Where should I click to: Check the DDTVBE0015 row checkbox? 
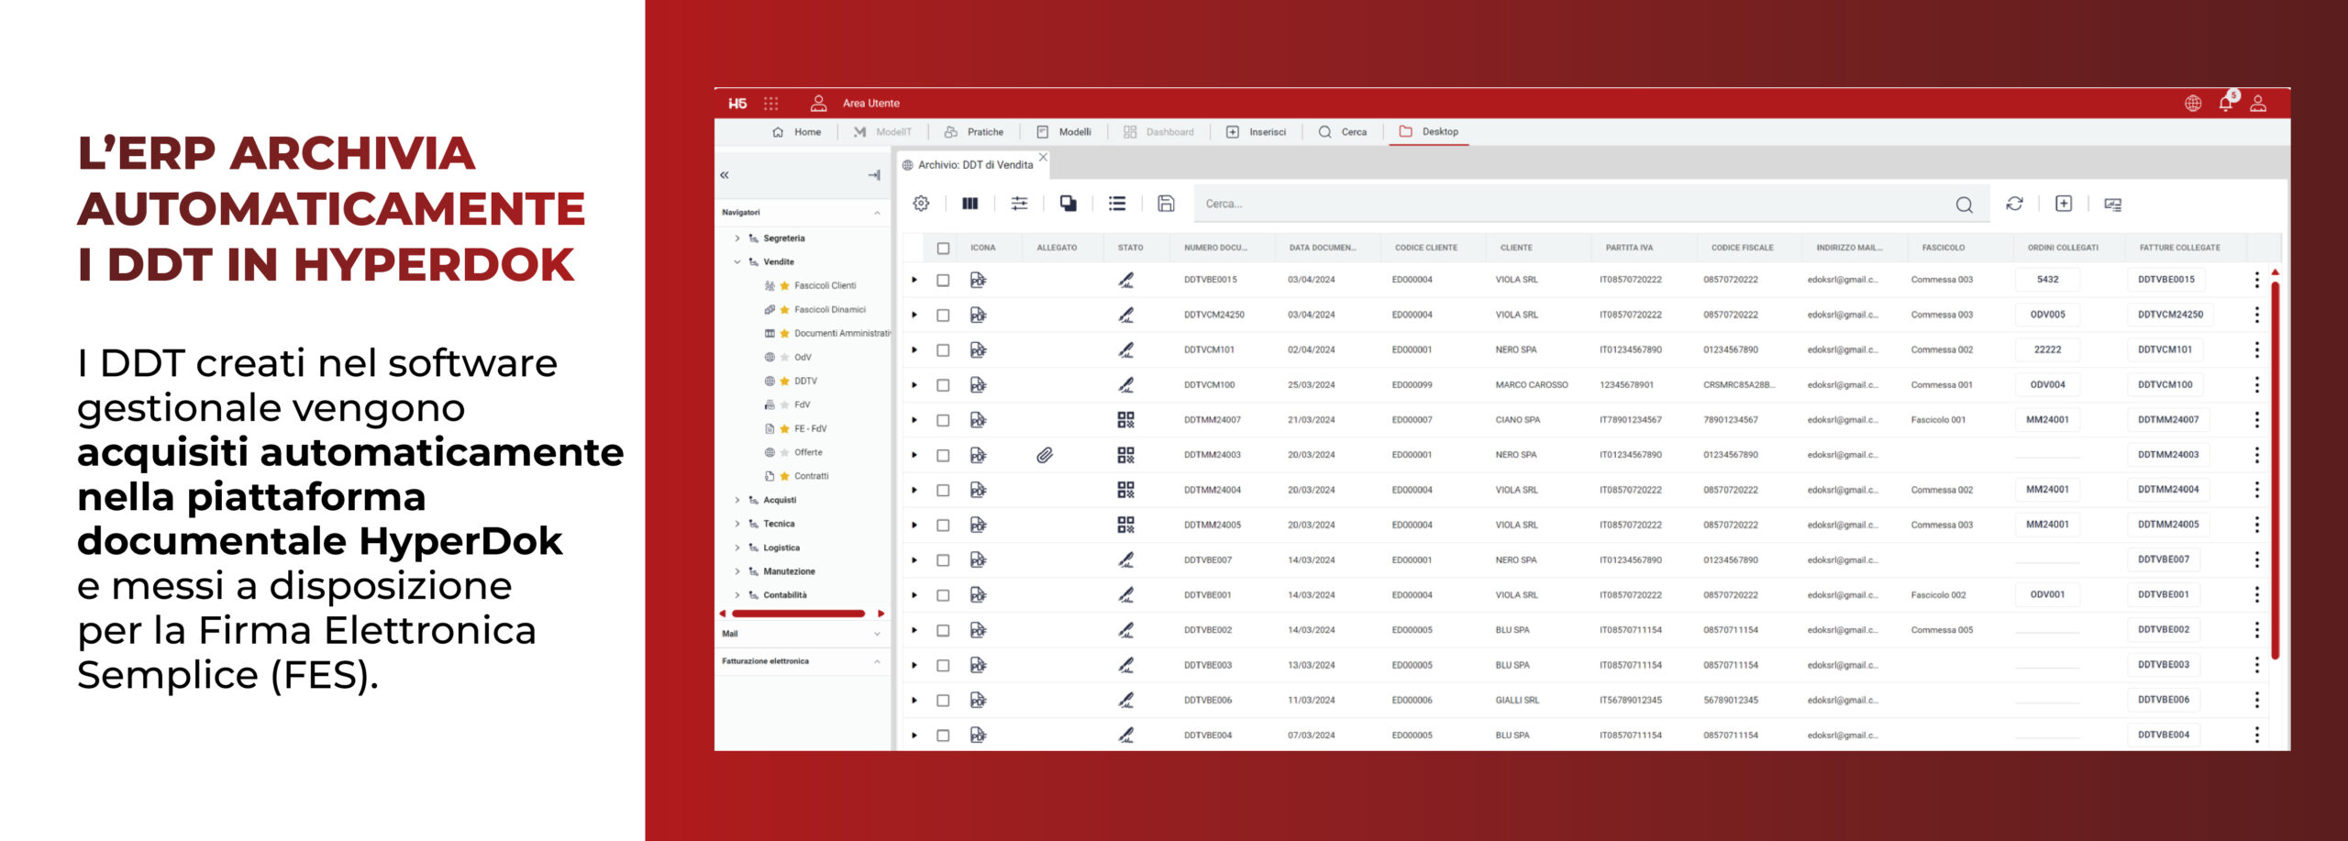(x=943, y=280)
